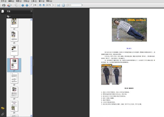Select page 20 thumbnail
The image size is (164, 117).
pyautogui.click(x=14, y=106)
